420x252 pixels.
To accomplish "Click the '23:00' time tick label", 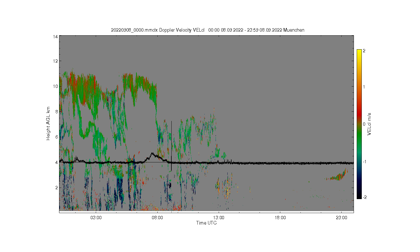I will point(341,218).
